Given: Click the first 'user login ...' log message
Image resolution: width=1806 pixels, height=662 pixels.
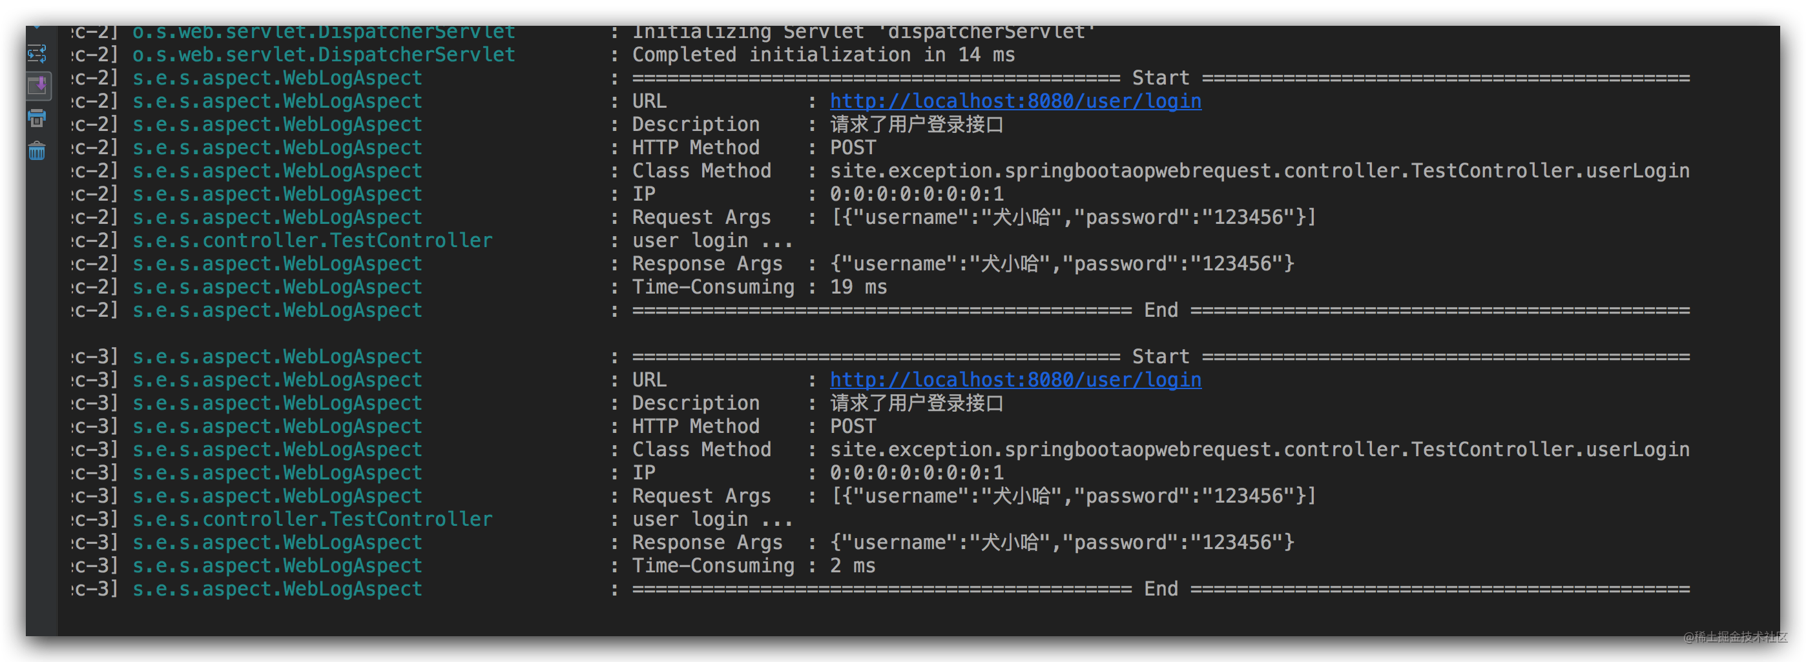Looking at the screenshot, I should coord(712,241).
